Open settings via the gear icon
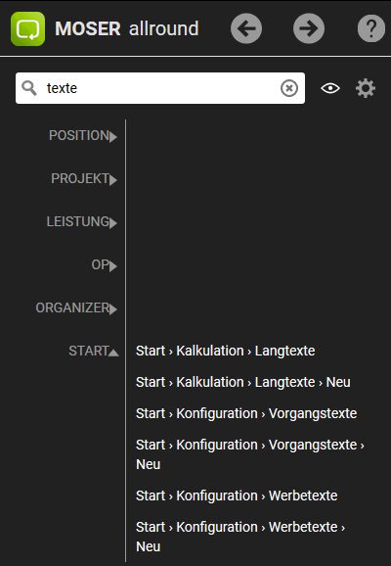Screen dimensions: 391x566 (x=366, y=88)
